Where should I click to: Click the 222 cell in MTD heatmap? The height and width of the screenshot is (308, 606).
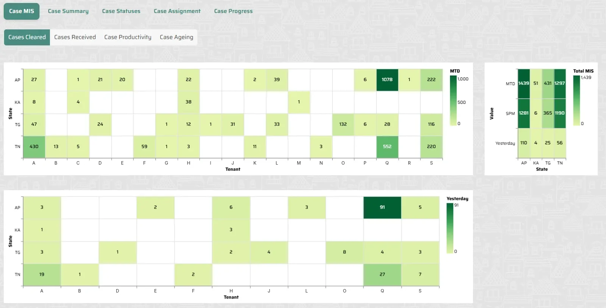(431, 80)
